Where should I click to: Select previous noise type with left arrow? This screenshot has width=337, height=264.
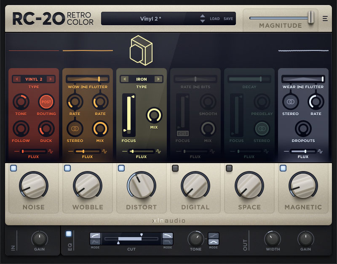click(x=16, y=79)
